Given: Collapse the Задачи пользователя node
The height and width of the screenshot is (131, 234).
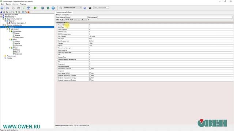Looking at the screenshot, I should pos(3,19).
